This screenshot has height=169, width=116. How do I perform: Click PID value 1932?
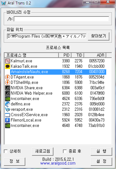pyautogui.click(x=66, y=66)
